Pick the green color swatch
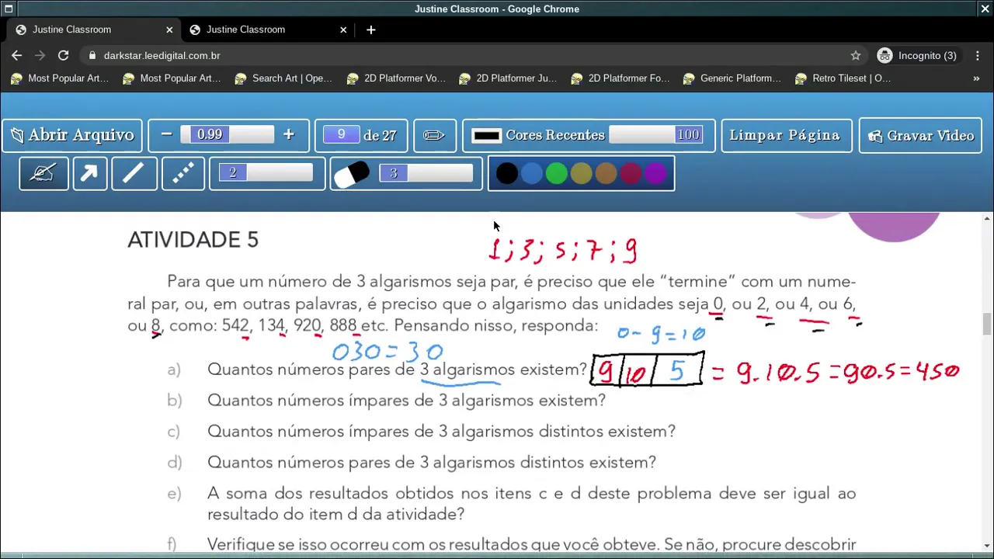 click(x=556, y=174)
